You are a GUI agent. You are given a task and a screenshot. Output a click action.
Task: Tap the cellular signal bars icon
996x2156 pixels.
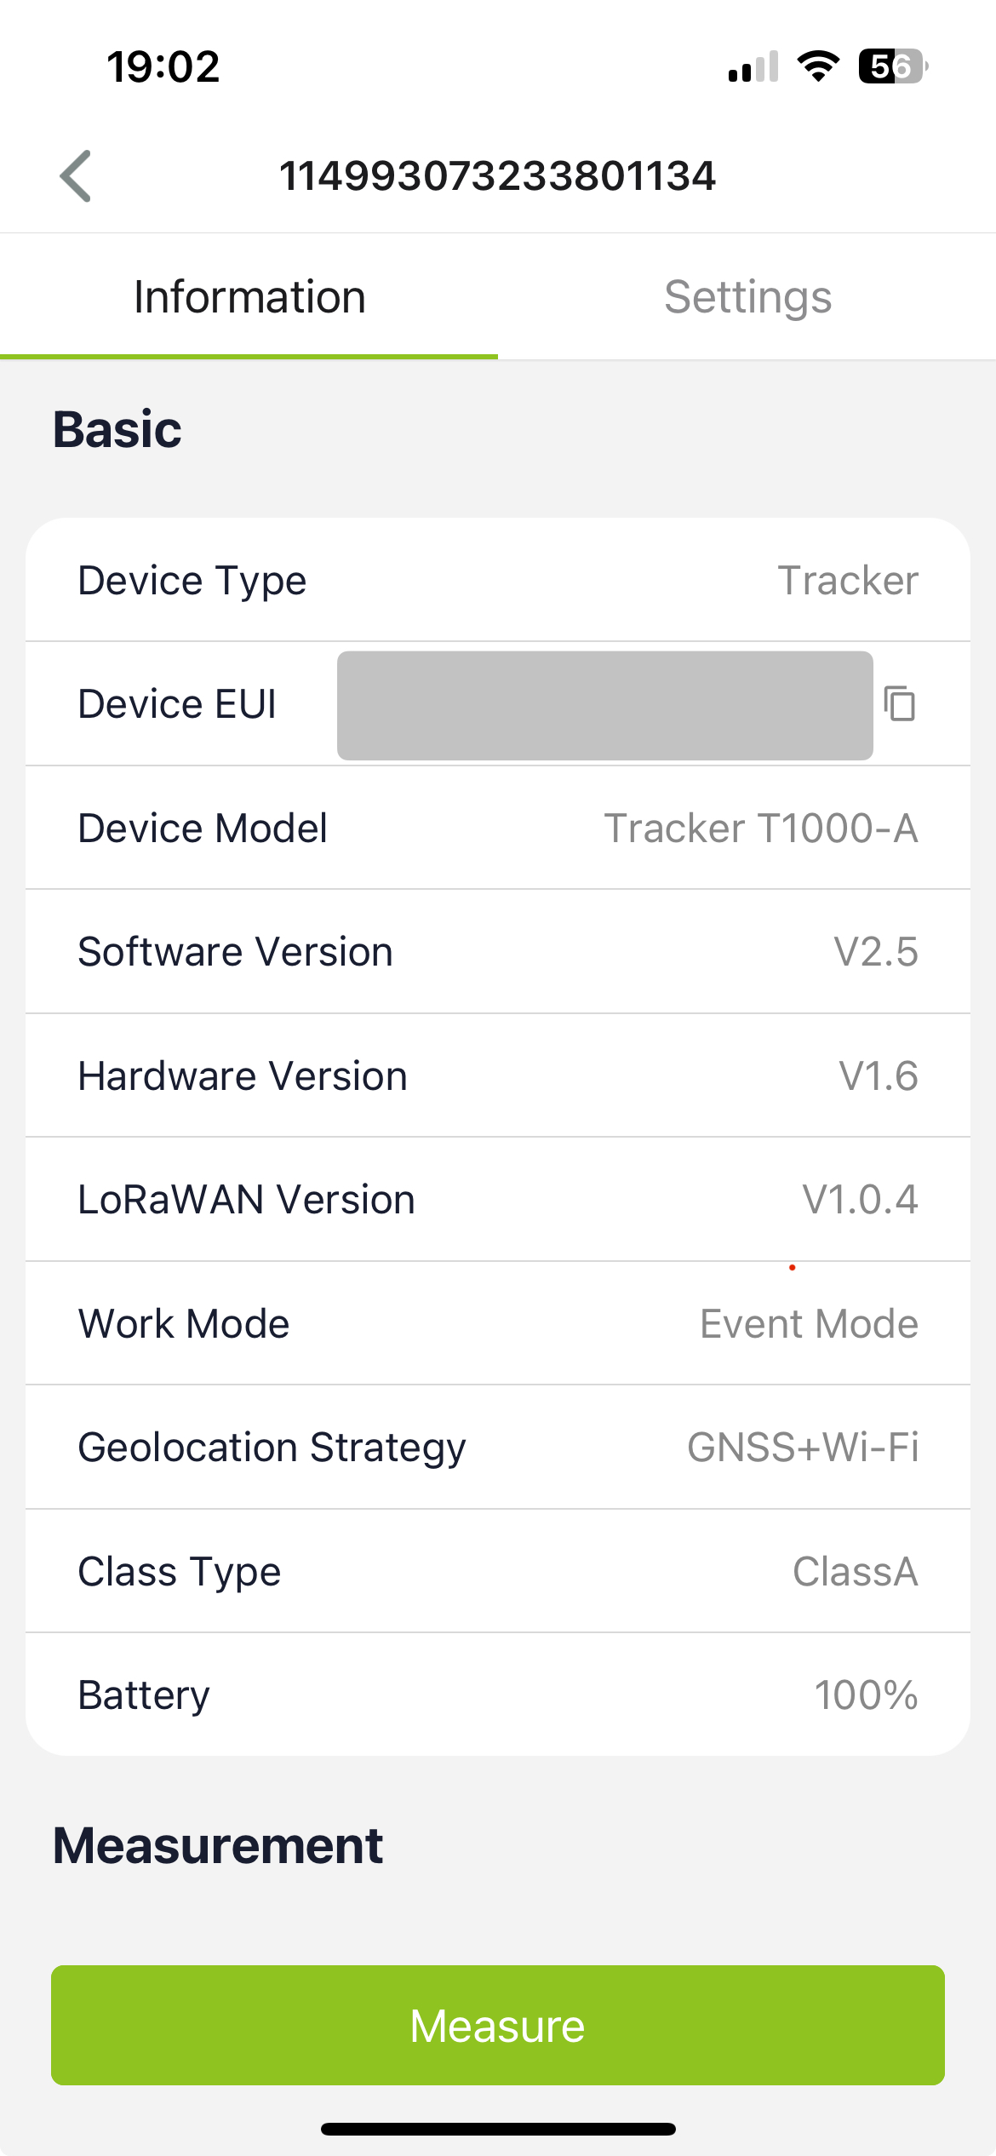pyautogui.click(x=753, y=66)
